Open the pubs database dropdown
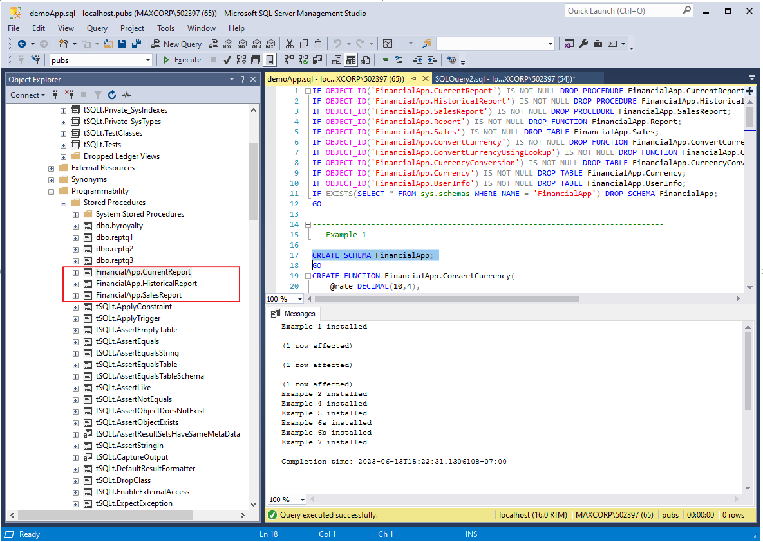 (x=148, y=60)
